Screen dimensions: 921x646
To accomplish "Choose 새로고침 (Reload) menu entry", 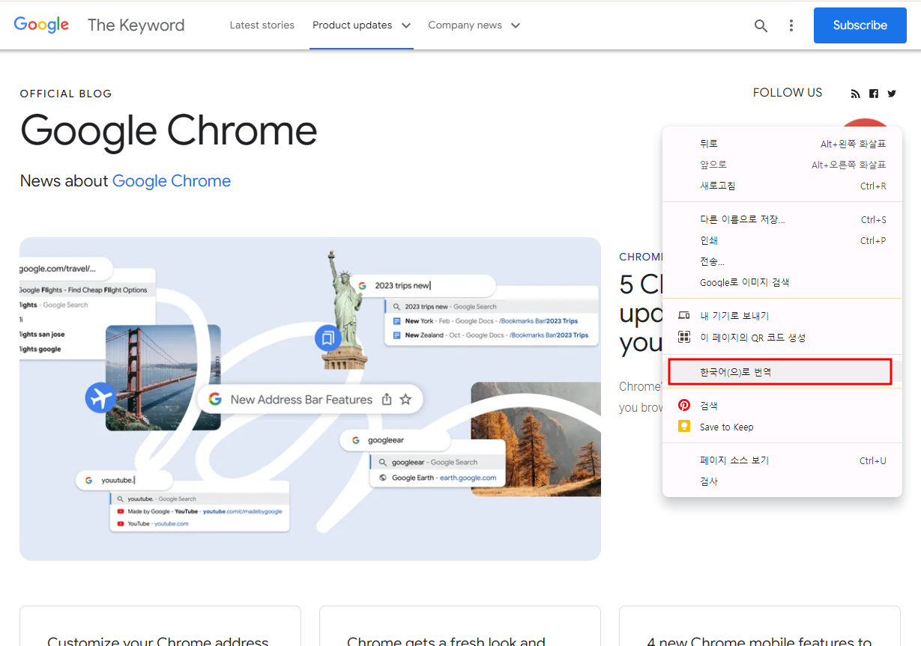I will (782, 186).
